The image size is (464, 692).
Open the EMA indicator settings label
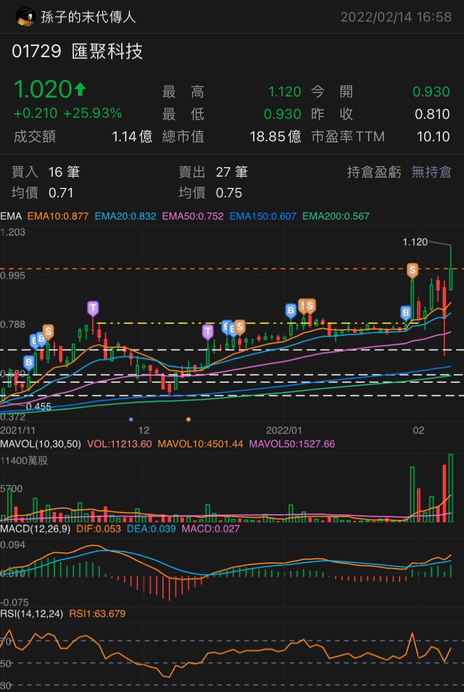coord(10,216)
